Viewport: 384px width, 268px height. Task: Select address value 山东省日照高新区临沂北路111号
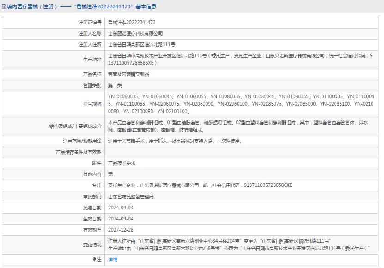(x=141, y=44)
